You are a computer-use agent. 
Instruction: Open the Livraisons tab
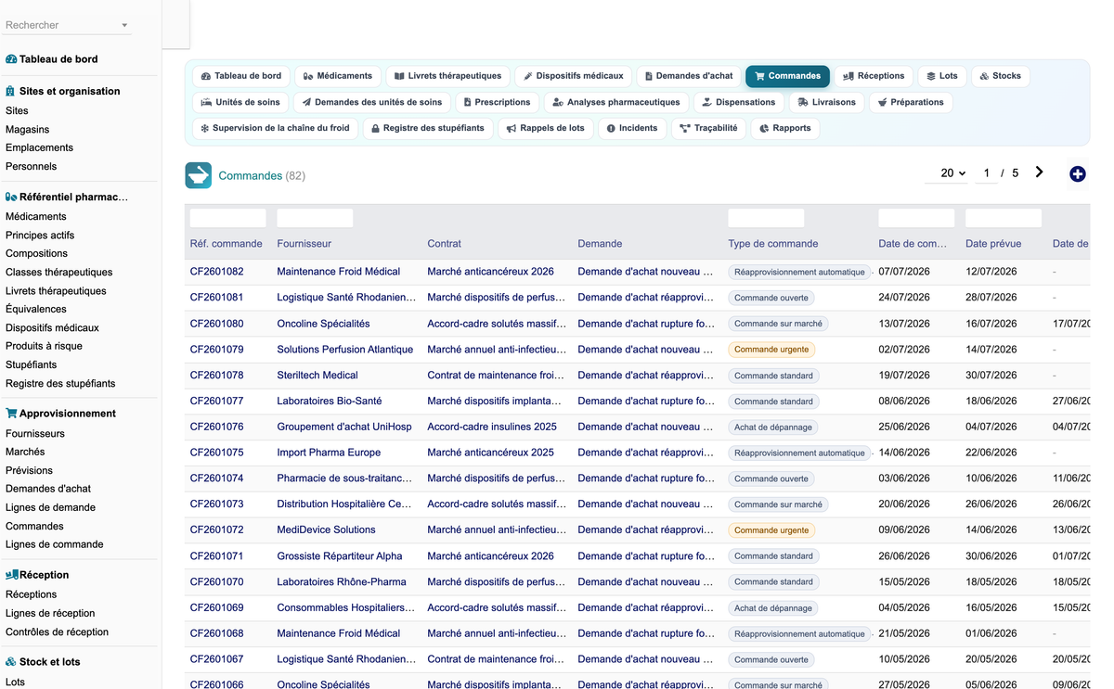coord(827,102)
